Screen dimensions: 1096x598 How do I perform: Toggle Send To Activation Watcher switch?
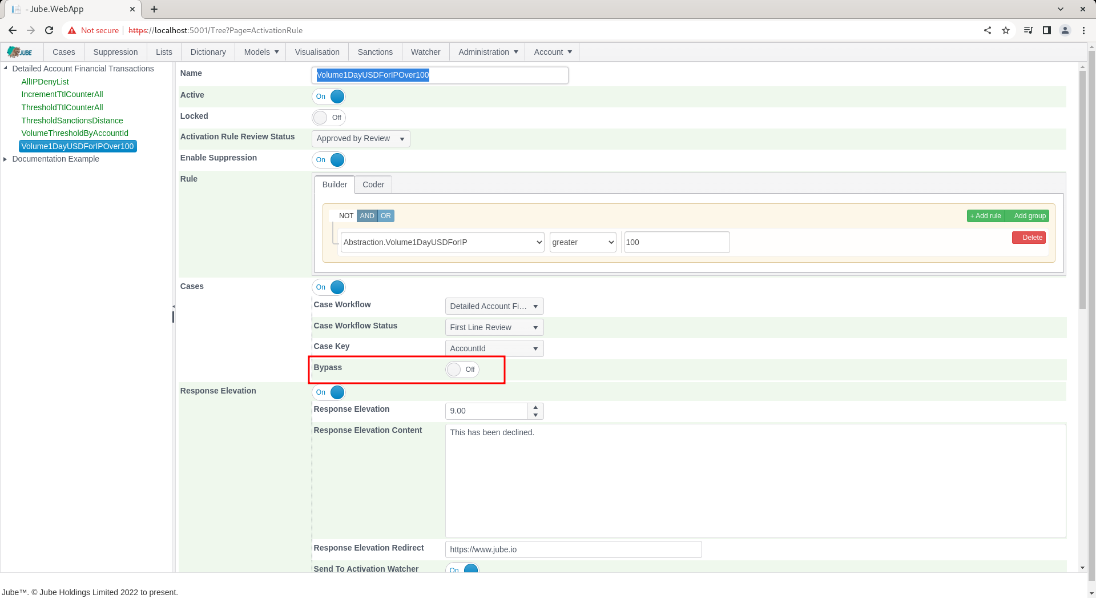[462, 569]
